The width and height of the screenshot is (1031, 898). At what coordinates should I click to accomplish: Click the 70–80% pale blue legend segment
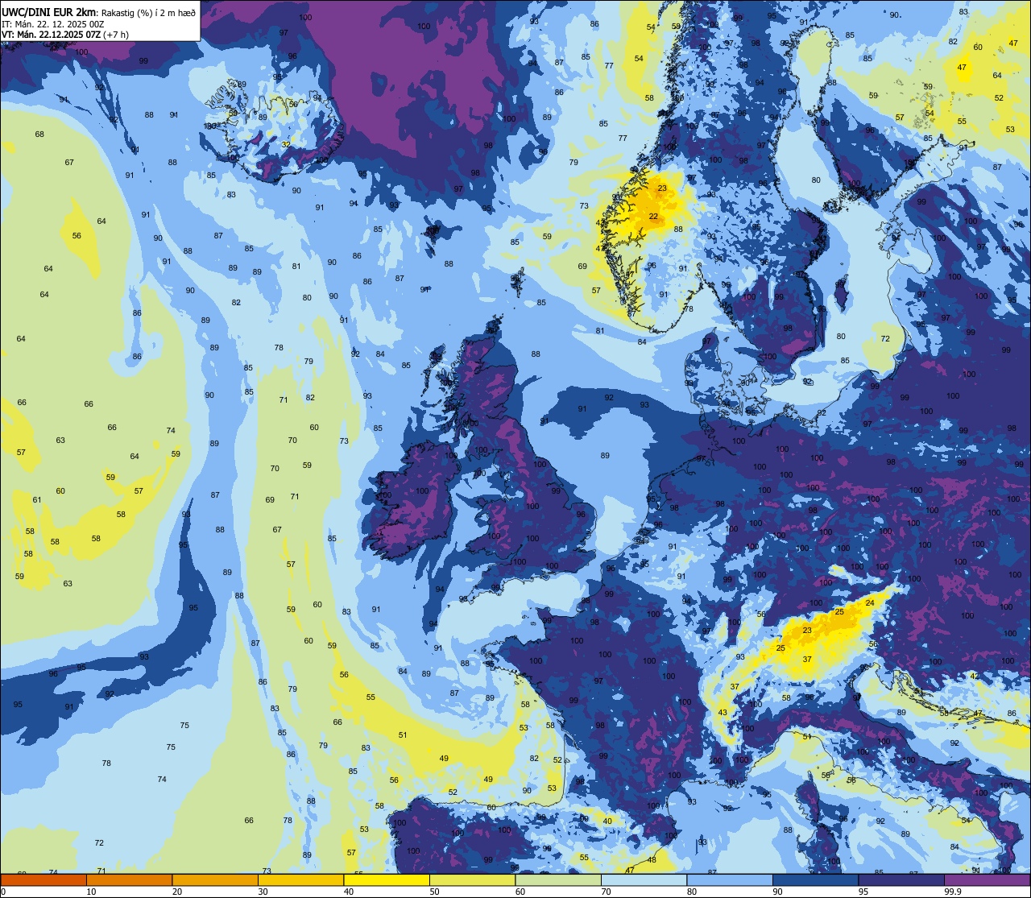pyautogui.click(x=644, y=879)
